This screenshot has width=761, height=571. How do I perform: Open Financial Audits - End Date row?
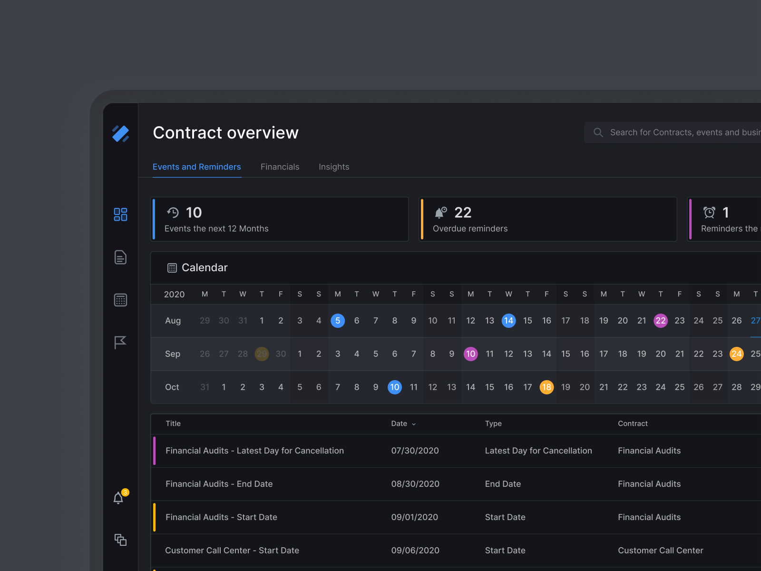(456, 484)
